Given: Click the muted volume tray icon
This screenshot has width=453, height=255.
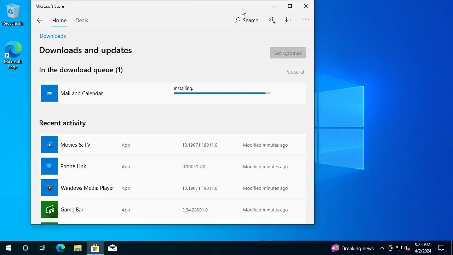Looking at the screenshot, I should [x=407, y=248].
